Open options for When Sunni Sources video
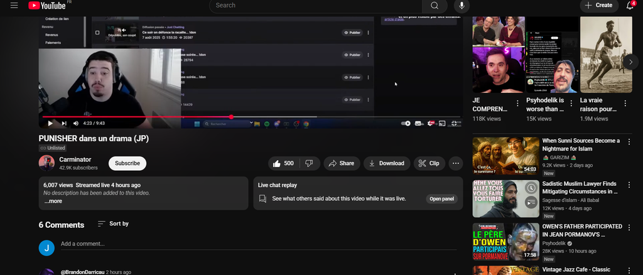 [x=629, y=142]
